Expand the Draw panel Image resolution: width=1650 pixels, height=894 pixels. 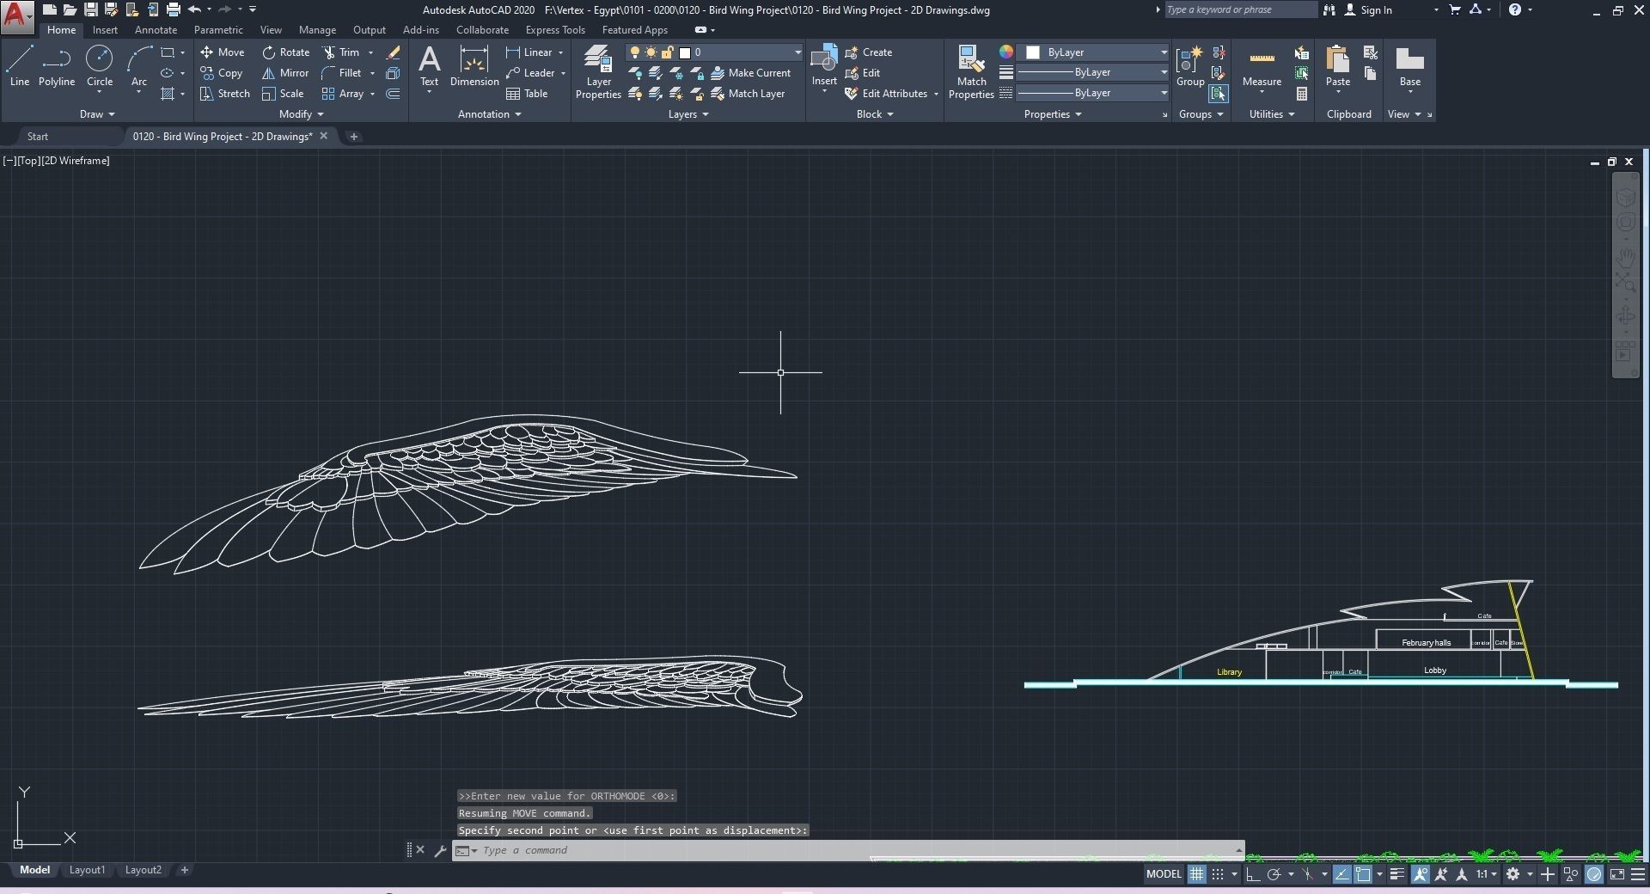pos(97,114)
